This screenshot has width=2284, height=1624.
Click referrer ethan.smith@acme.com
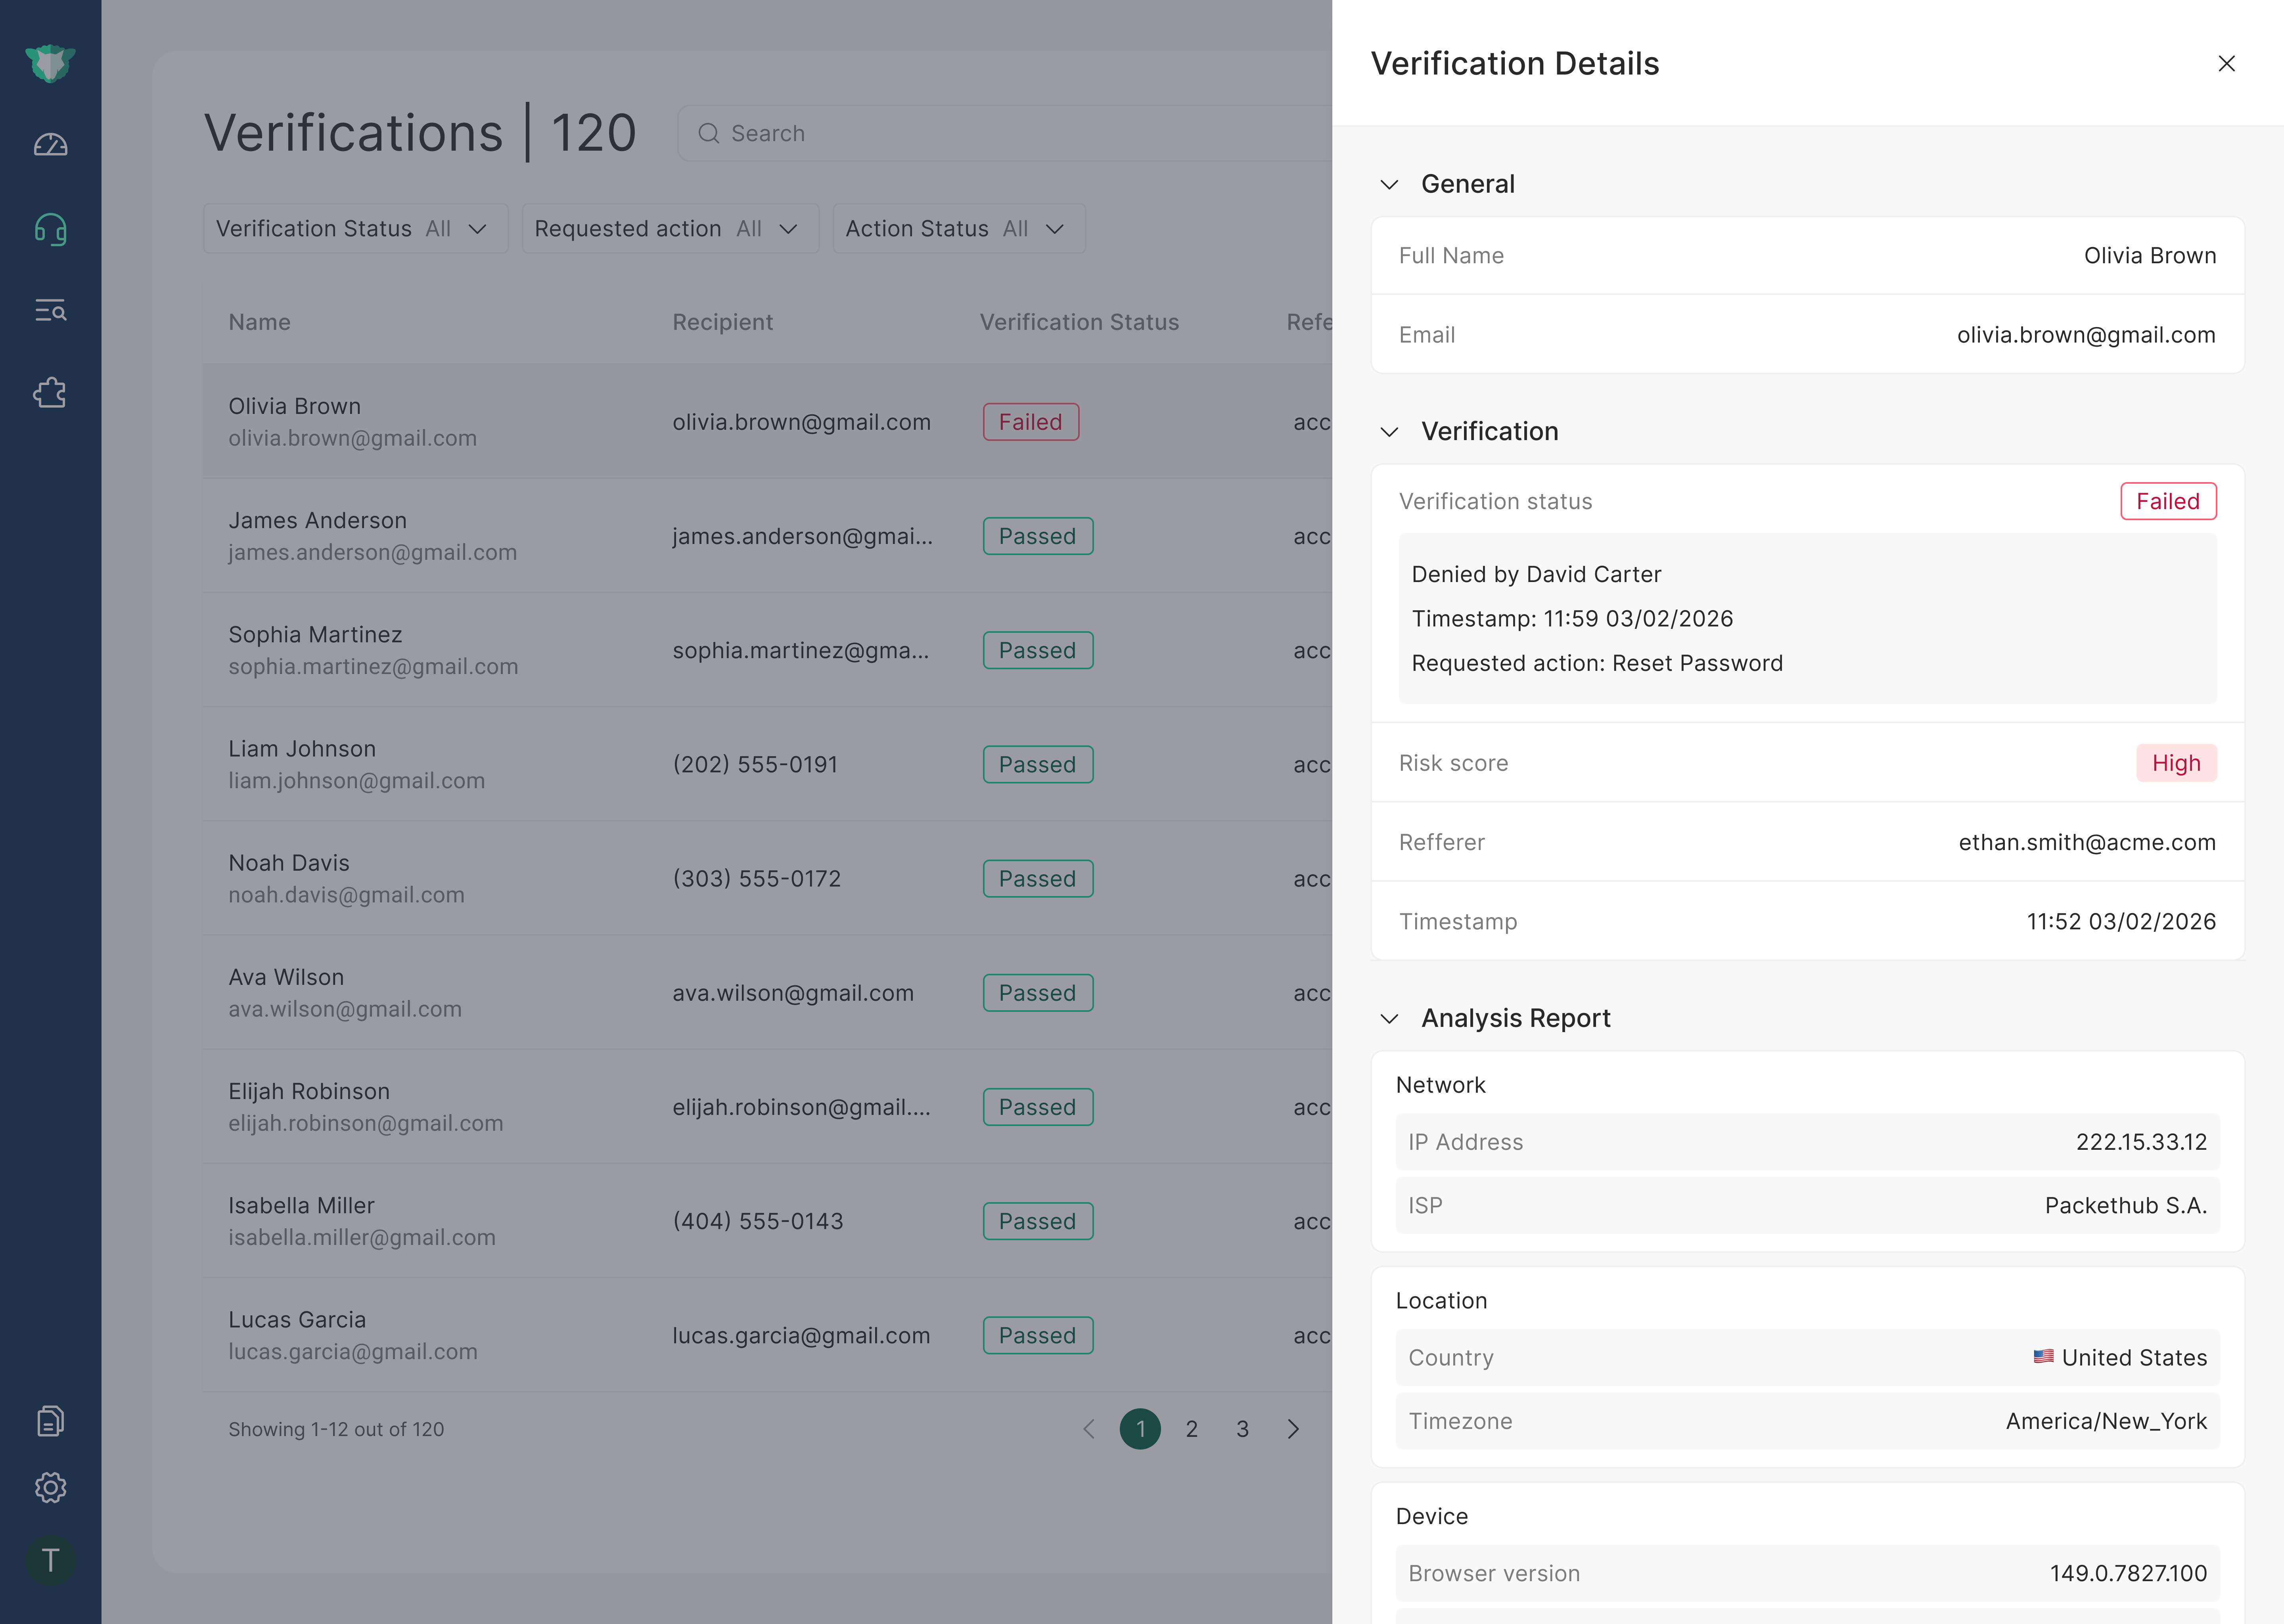2087,842
